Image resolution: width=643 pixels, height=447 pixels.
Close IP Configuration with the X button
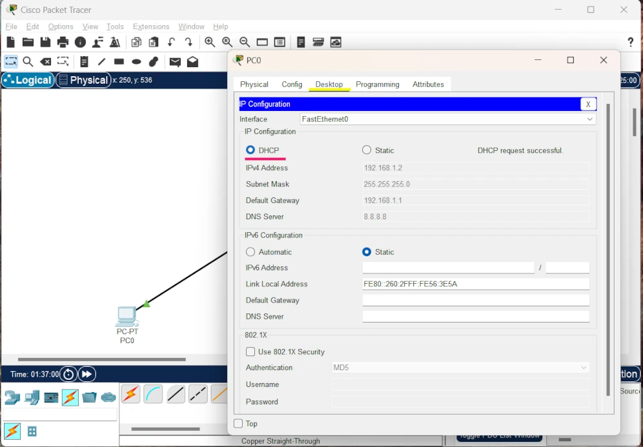(x=588, y=104)
